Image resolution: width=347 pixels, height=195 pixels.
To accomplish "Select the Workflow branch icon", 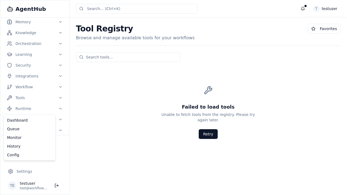I will pyautogui.click(x=9, y=87).
